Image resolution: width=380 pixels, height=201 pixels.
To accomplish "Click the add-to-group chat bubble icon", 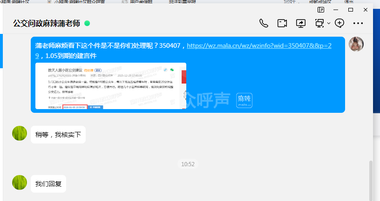I will click(339, 23).
